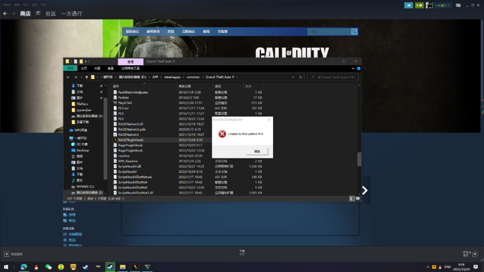The image size is (484, 272).
Task: Select the RAGEPluginHook application file
Action: 130,140
